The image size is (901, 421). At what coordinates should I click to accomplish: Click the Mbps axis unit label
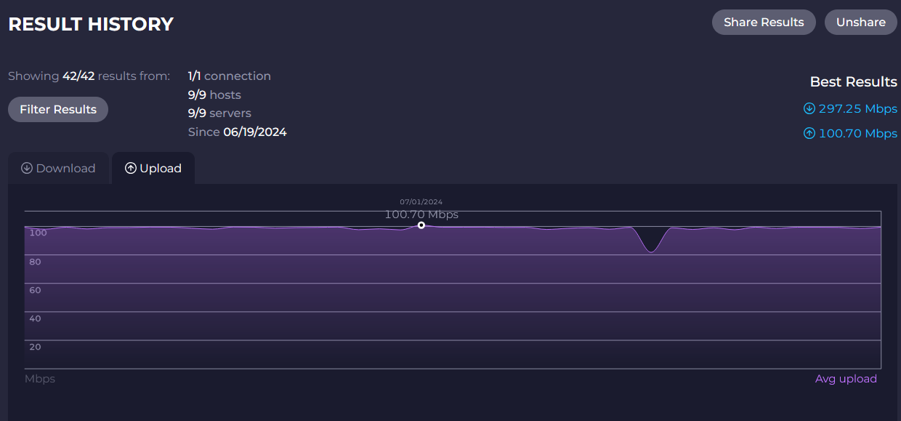point(40,378)
